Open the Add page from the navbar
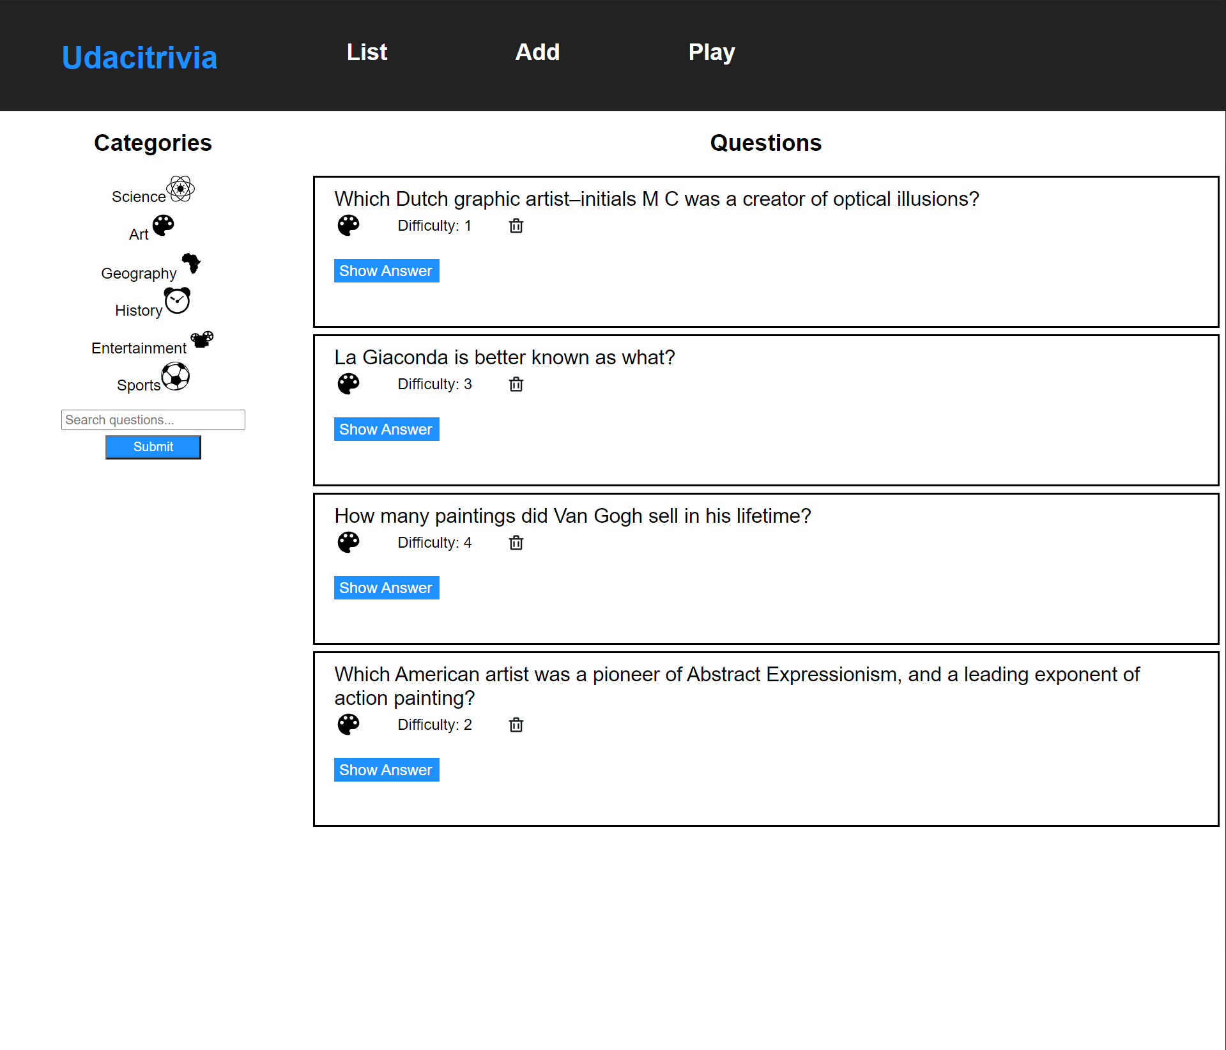 tap(537, 52)
